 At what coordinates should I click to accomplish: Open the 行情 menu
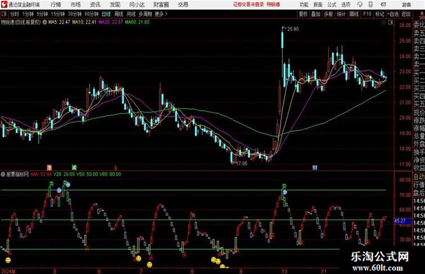56,4
